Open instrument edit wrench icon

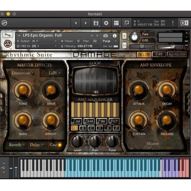coord(8,35)
